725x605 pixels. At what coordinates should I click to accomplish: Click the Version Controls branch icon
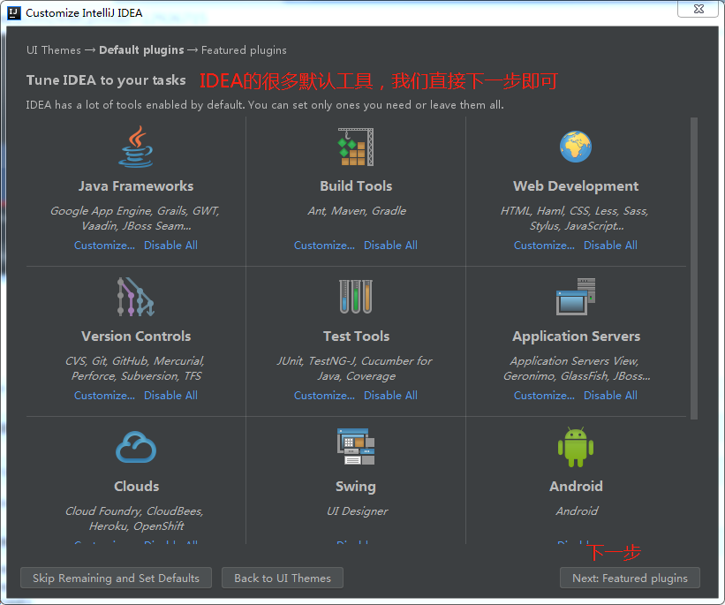[x=135, y=297]
